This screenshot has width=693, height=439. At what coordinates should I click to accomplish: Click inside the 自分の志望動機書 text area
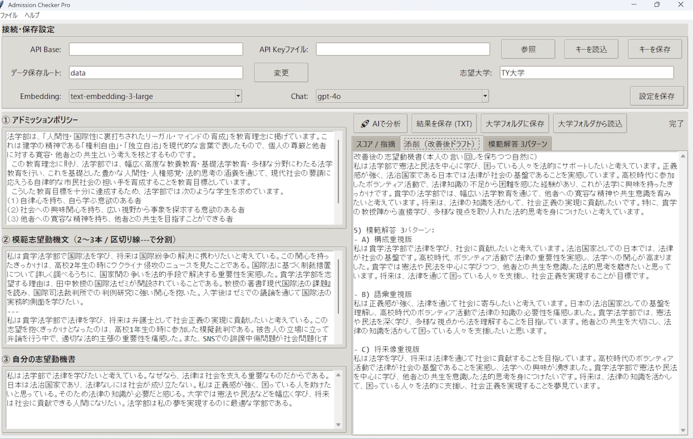pyautogui.click(x=169, y=399)
